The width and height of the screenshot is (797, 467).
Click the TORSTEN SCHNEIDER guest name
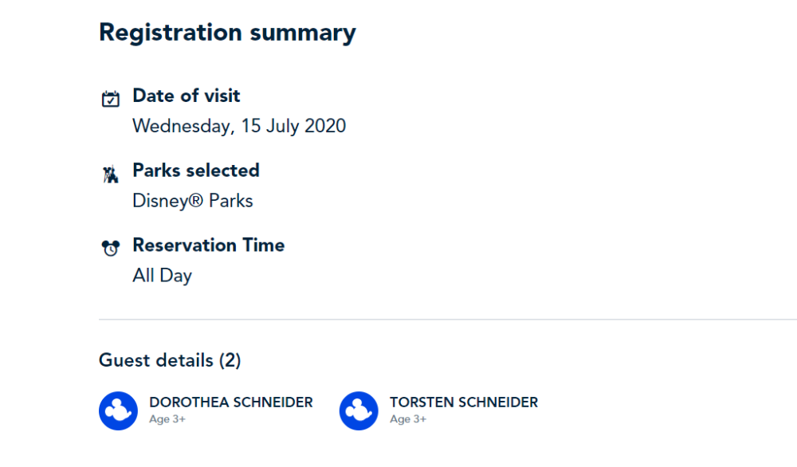point(464,402)
